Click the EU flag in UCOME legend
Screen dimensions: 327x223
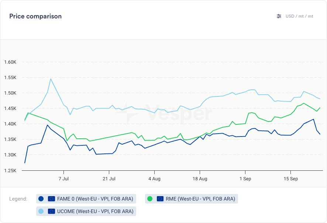point(51,211)
